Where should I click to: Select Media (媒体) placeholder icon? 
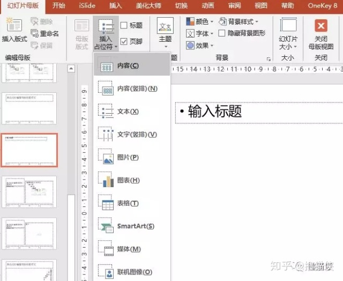[106, 249]
